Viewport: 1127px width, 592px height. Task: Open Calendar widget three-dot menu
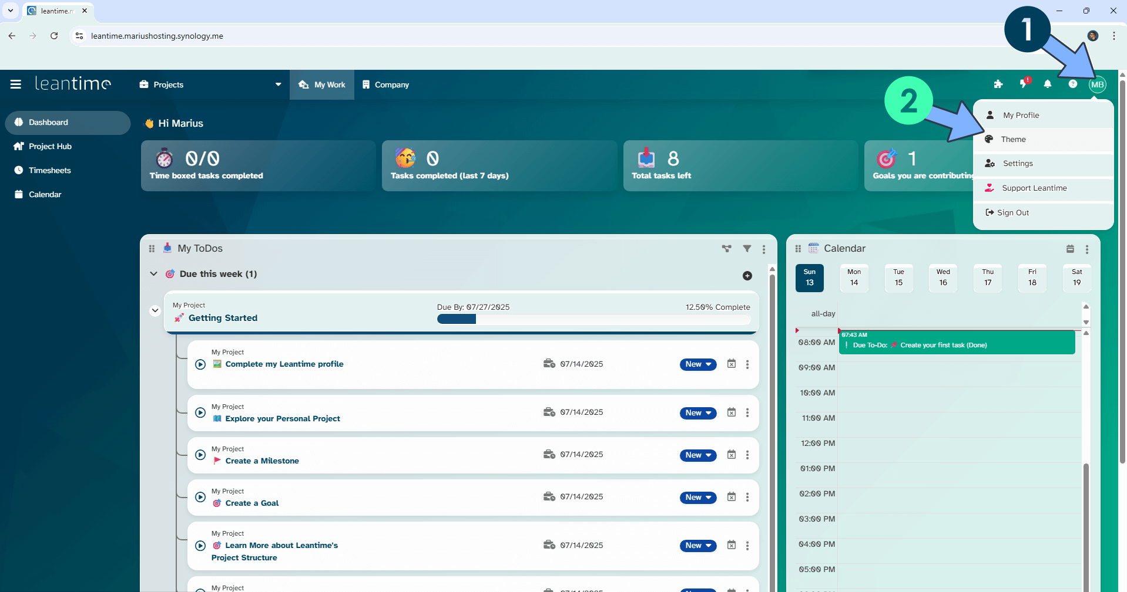(1087, 249)
